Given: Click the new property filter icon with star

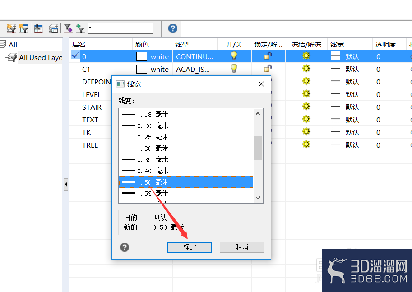Looking at the screenshot, I should (x=11, y=28).
